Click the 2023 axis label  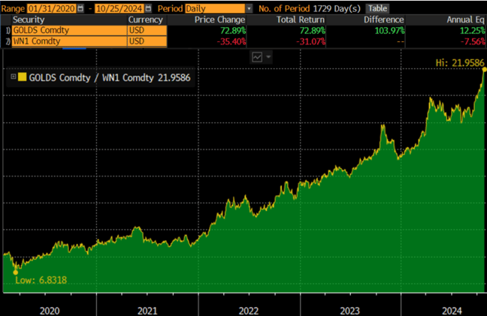pos(350,311)
